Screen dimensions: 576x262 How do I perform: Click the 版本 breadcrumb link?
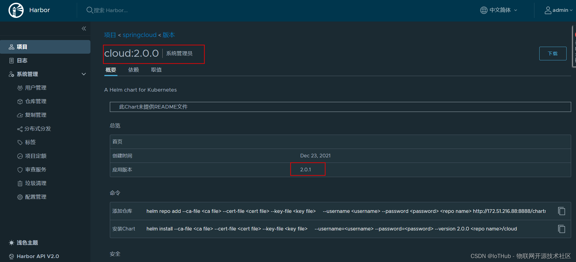pyautogui.click(x=169, y=35)
